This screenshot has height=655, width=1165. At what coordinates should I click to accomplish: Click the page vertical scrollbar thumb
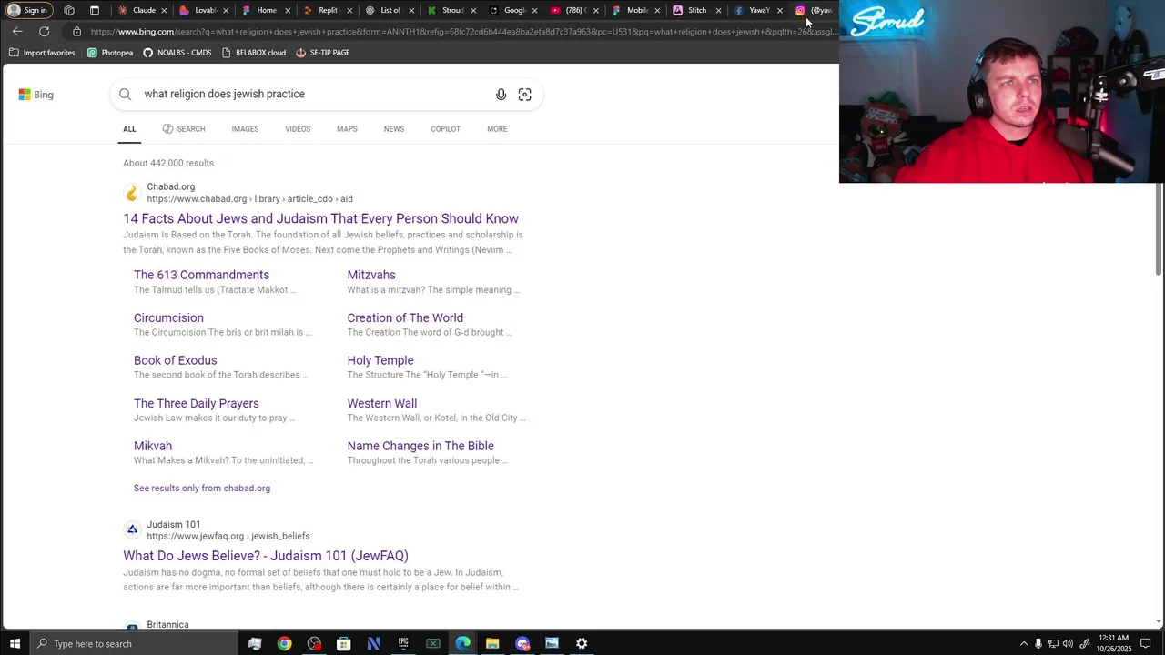click(1159, 229)
